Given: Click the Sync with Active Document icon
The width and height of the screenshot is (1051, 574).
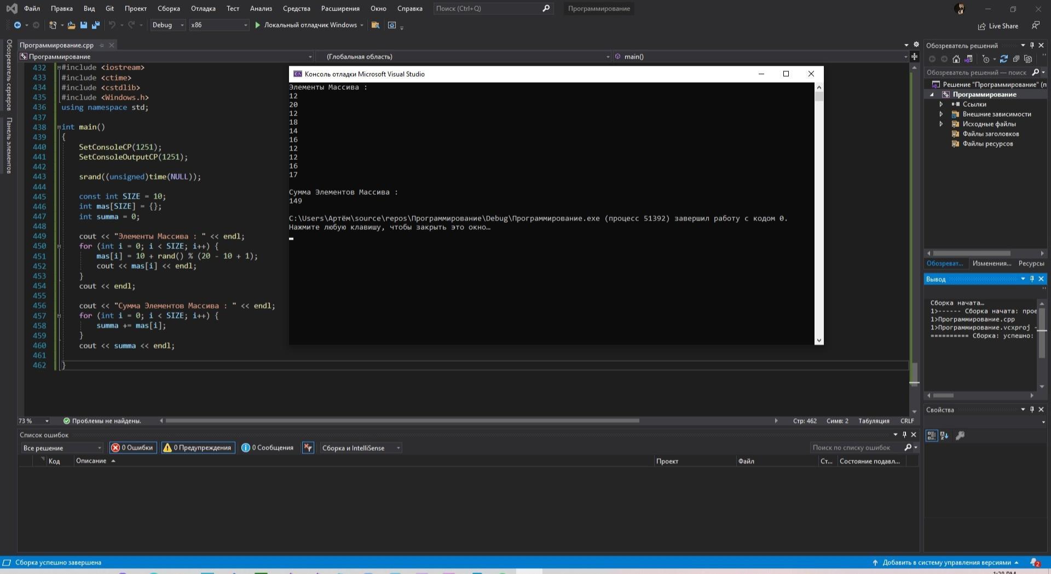Looking at the screenshot, I should (x=1003, y=59).
